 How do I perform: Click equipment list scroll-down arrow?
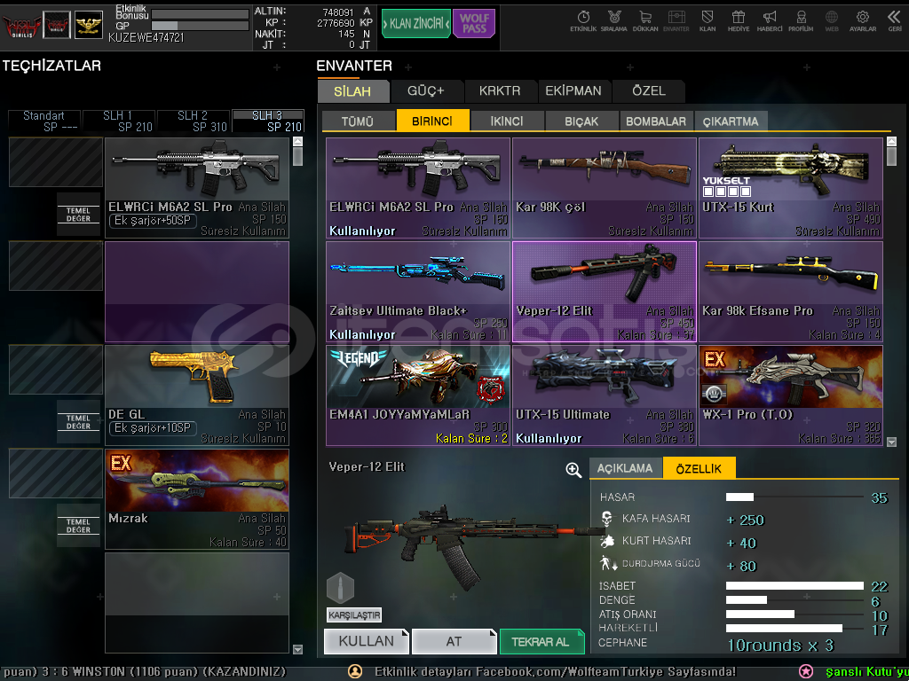297,649
